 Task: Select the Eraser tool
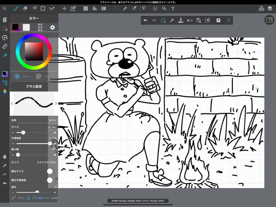pyautogui.click(x=25, y=9)
